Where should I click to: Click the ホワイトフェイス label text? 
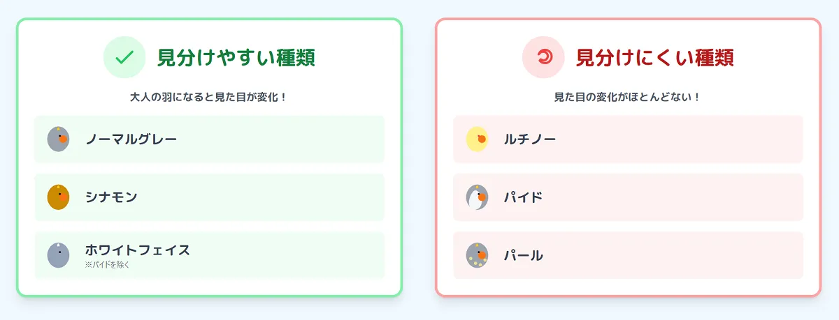[138, 250]
